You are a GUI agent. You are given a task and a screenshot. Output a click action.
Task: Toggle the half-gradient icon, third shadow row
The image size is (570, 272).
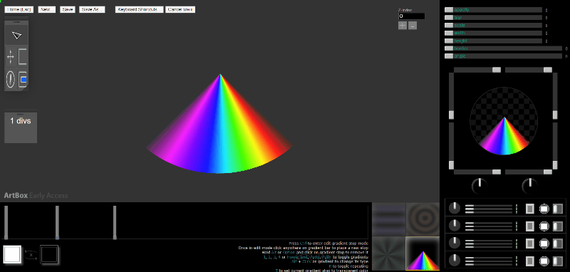(558, 243)
